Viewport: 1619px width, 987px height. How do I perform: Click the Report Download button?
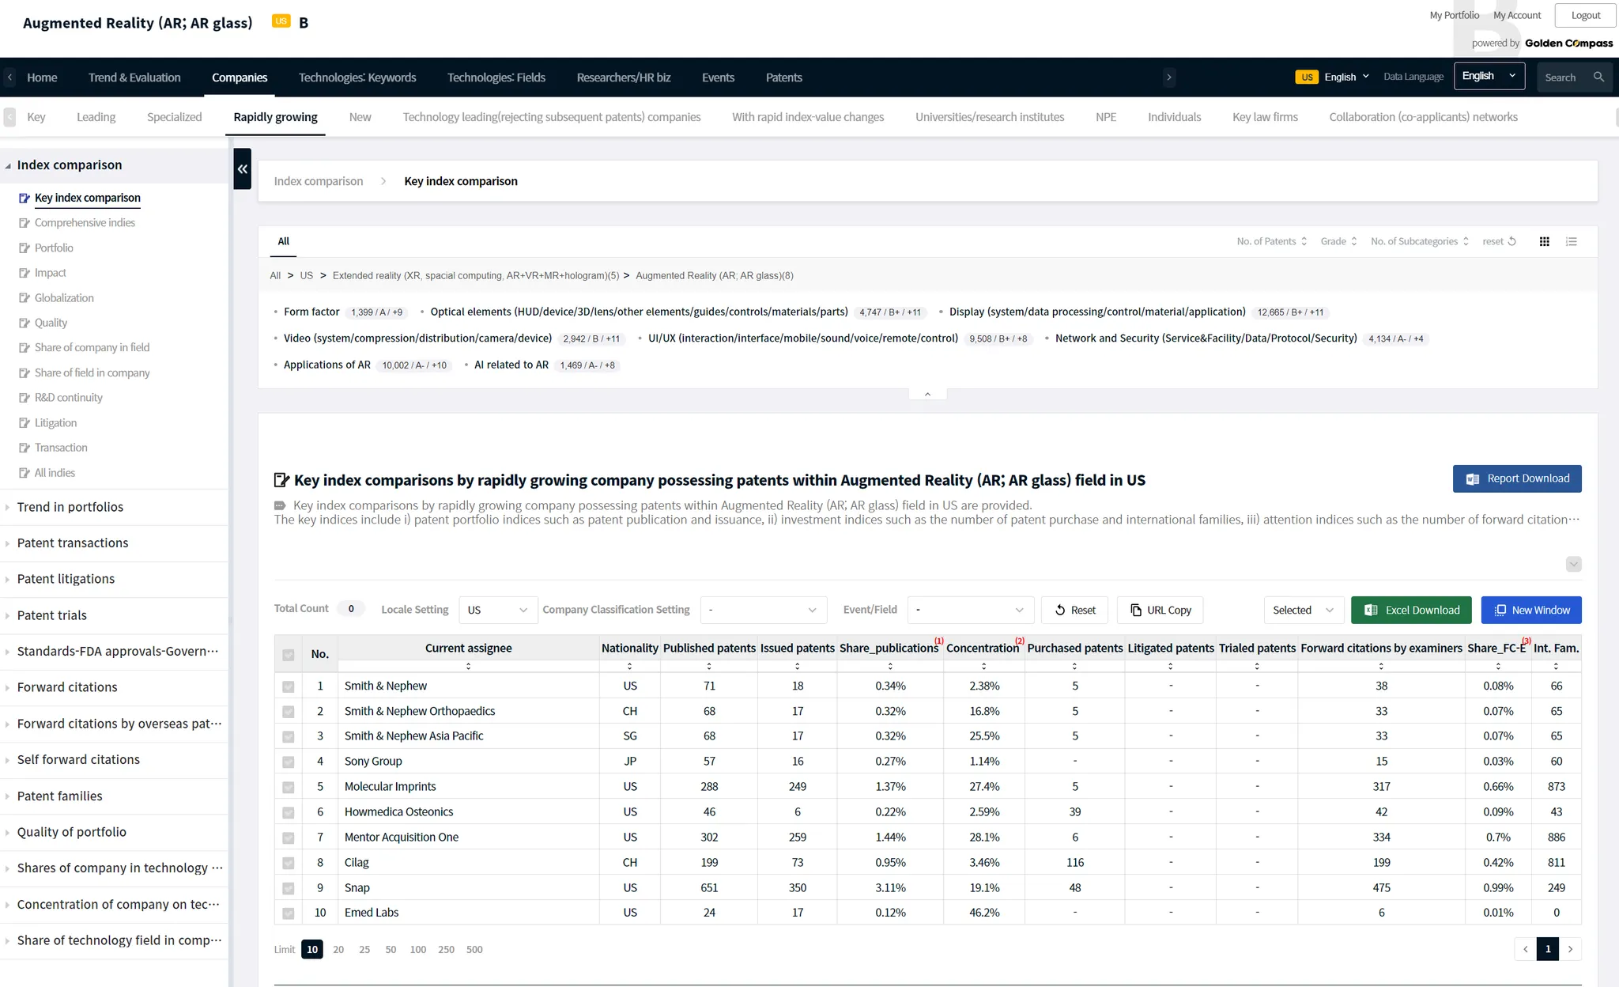point(1516,478)
